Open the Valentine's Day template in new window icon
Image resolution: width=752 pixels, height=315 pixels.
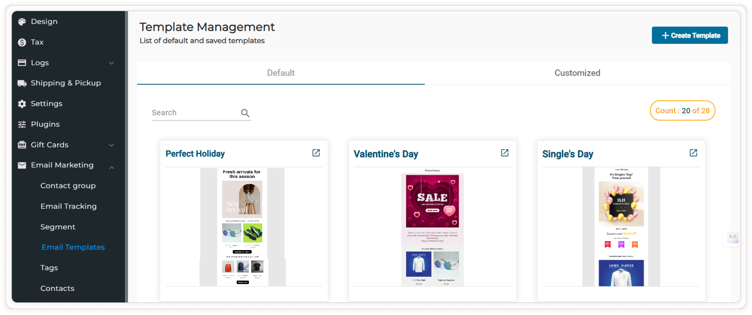[505, 153]
